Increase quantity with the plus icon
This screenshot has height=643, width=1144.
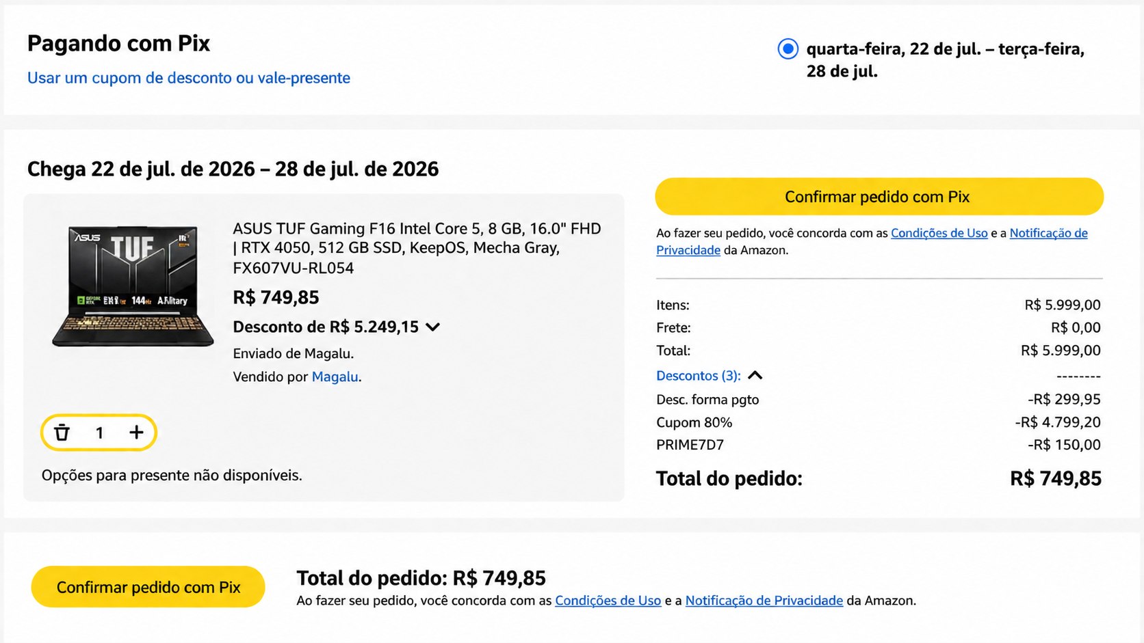136,433
